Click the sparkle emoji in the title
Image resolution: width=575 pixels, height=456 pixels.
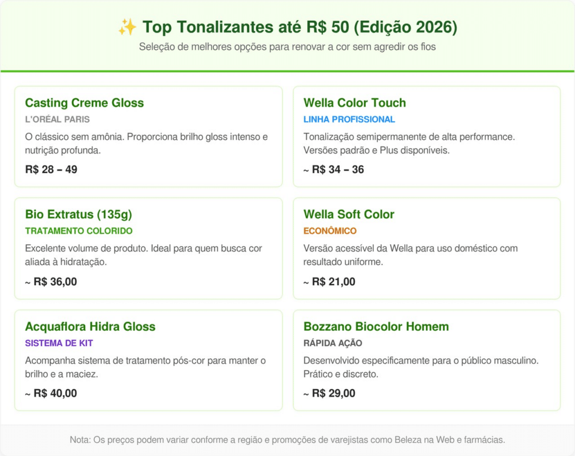tap(127, 27)
